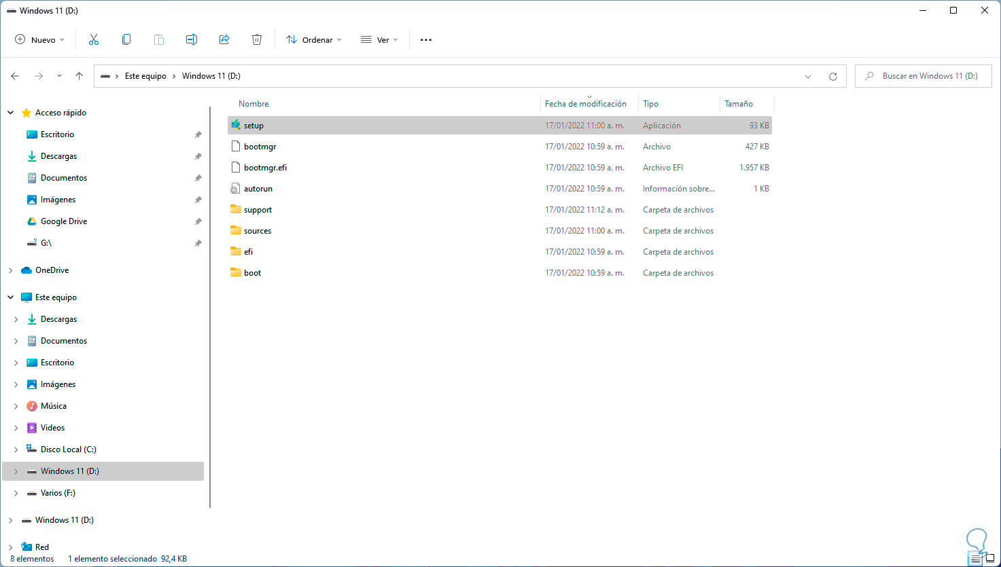This screenshot has height=567, width=1001.
Task: Open the three-dot more options menu
Action: [426, 39]
